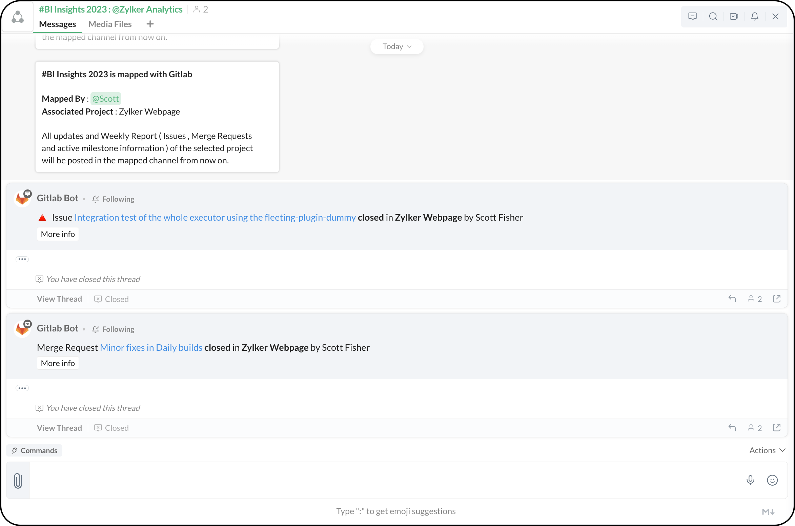Open the Actions dropdown menu
The width and height of the screenshot is (795, 526).
(x=767, y=450)
